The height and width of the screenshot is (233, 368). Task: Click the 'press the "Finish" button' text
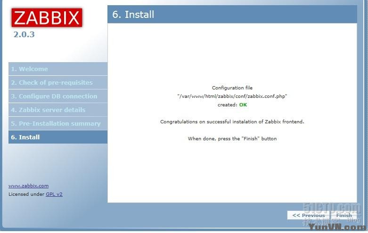(x=247, y=138)
